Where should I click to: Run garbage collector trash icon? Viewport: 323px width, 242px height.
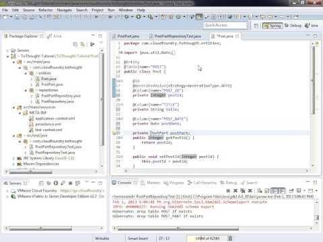(x=230, y=238)
